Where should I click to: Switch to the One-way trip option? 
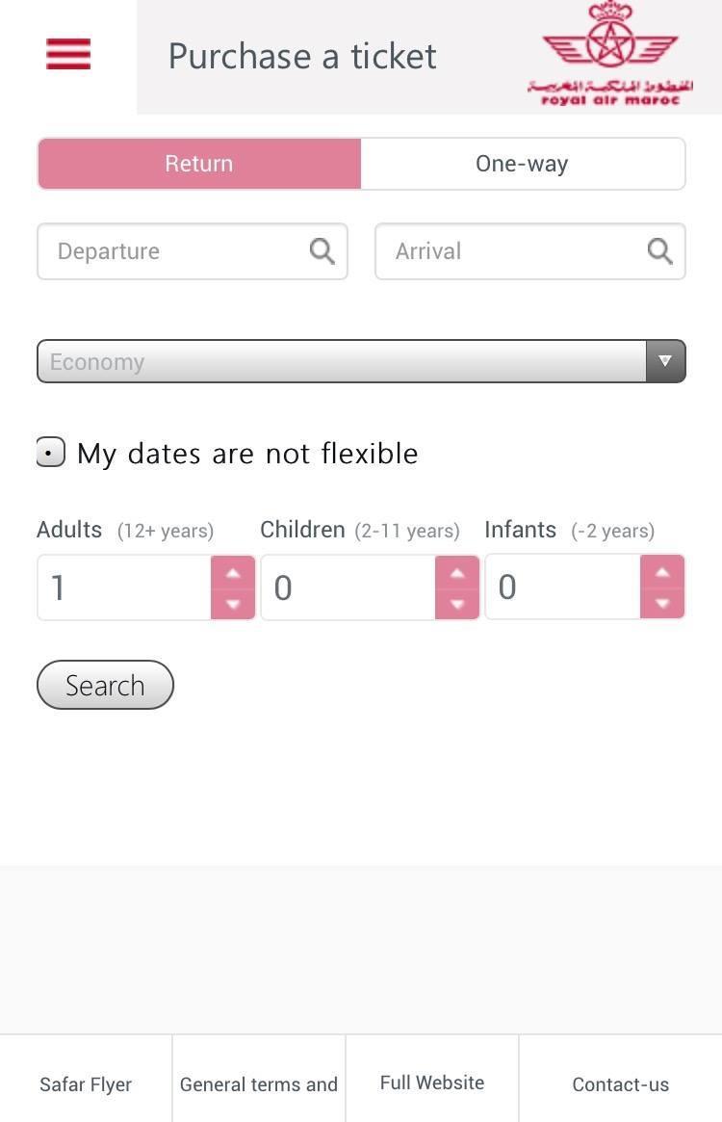coord(522,164)
